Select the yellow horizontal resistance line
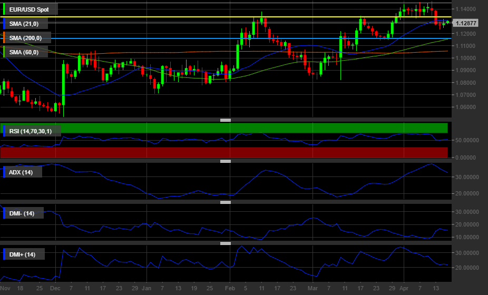 pyautogui.click(x=158, y=17)
